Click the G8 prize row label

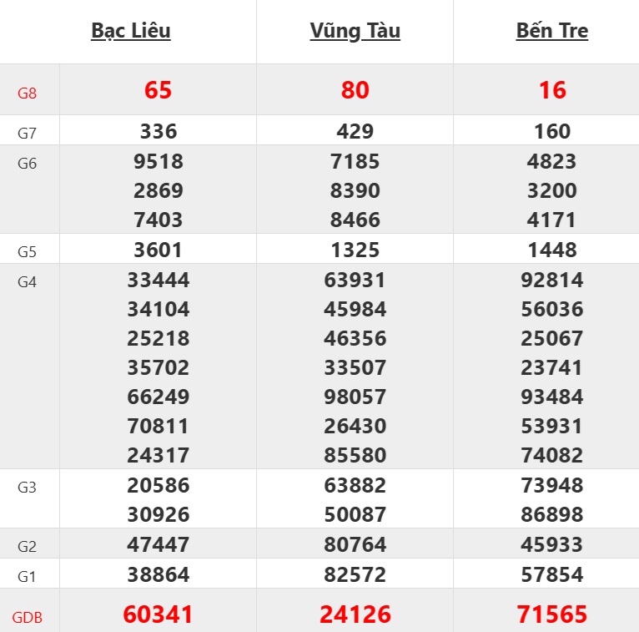(x=28, y=93)
